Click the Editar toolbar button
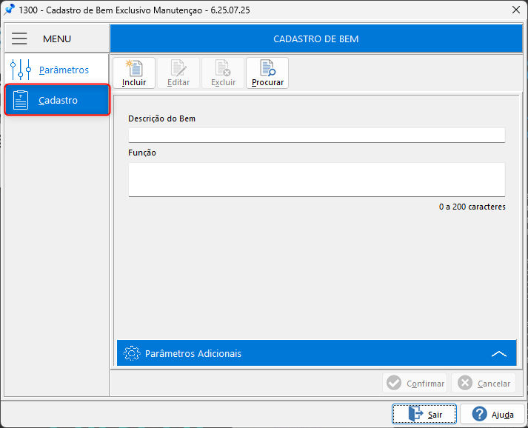Image resolution: width=528 pixels, height=428 pixels. pyautogui.click(x=178, y=73)
